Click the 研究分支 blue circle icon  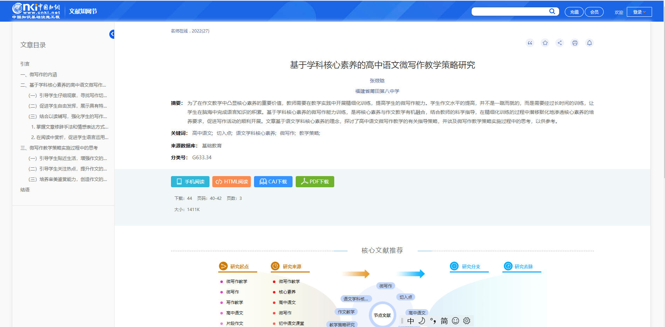coord(454,266)
